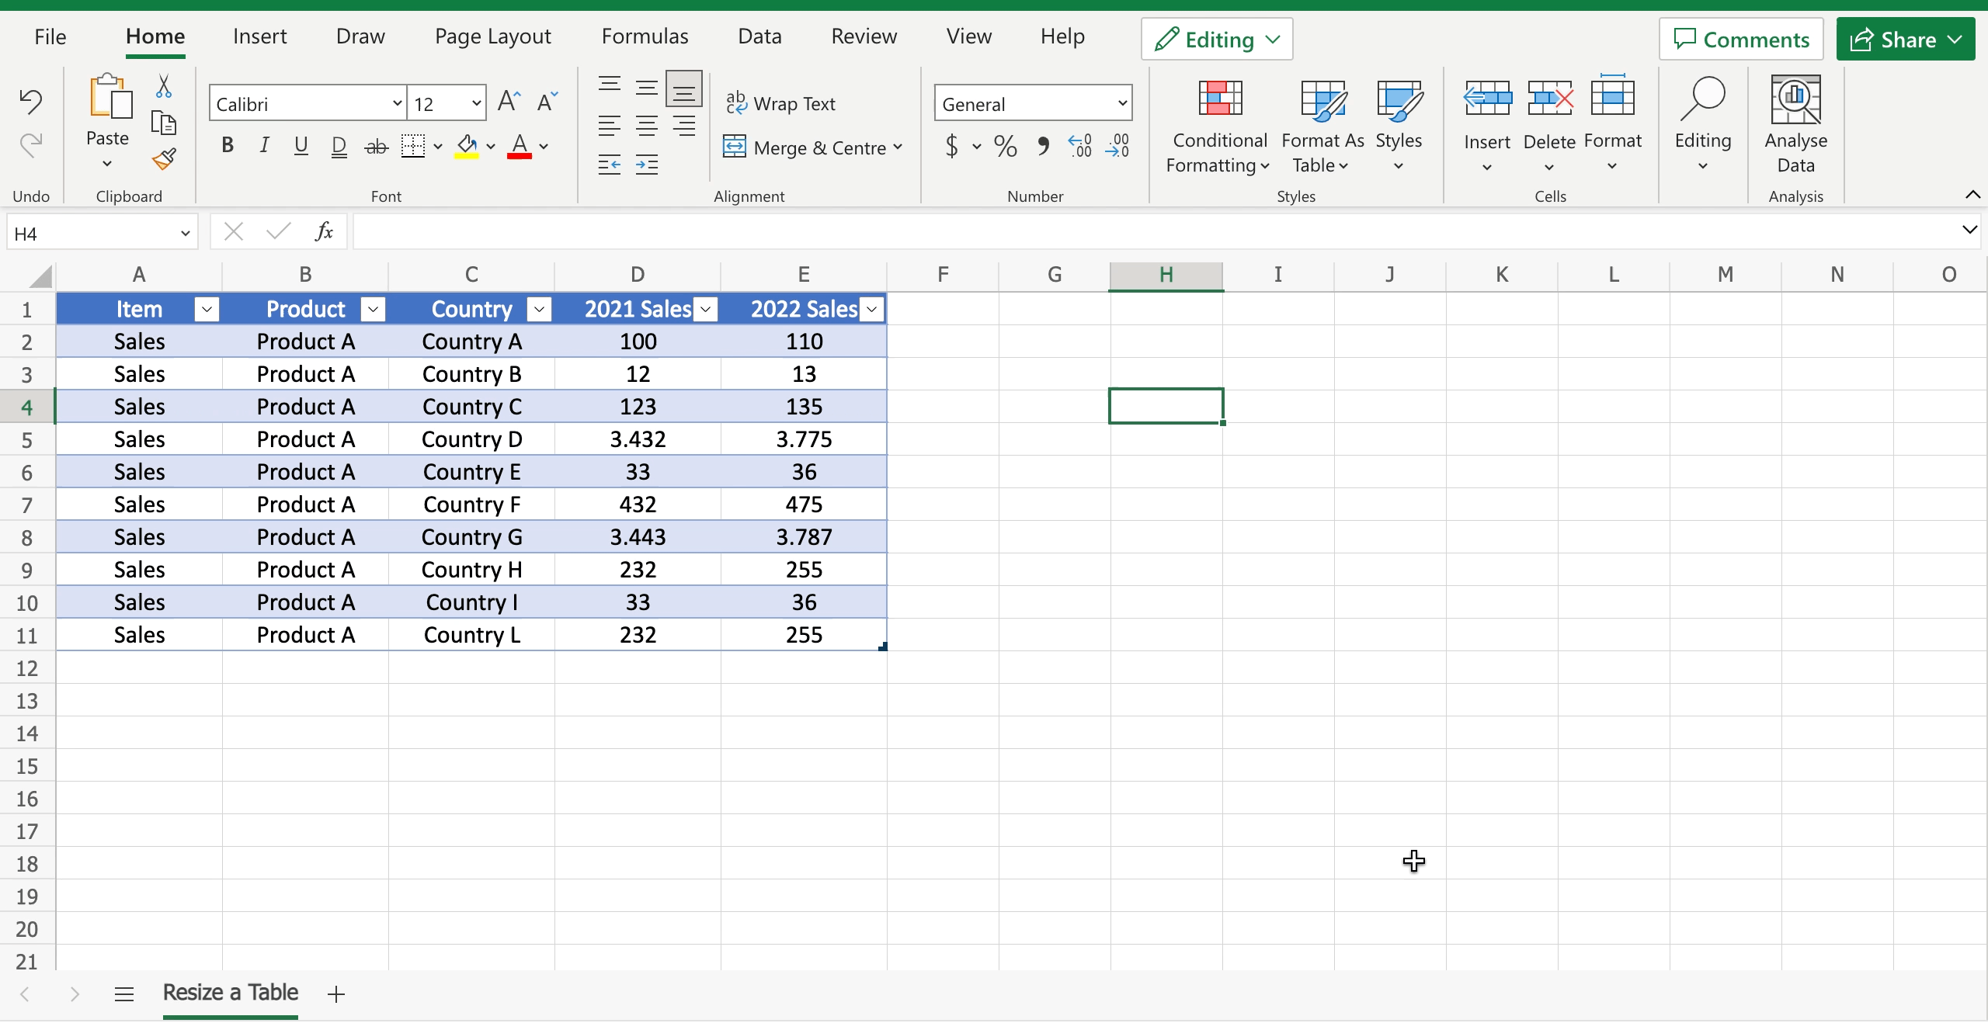1988x1023 pixels.
Task: Apply percentage number format
Action: coord(1004,146)
